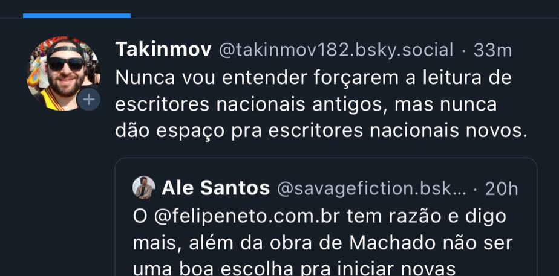Open the quoted post card's empty header area
The height and width of the screenshot is (276, 559).
(x=326, y=167)
